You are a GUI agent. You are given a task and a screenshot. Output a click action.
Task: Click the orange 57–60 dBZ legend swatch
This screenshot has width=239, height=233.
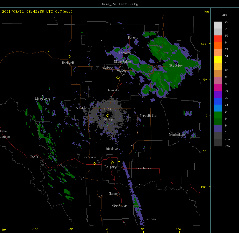pyautogui.click(x=218, y=46)
